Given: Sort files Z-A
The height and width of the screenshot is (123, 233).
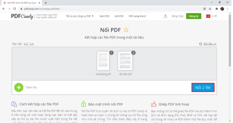Looking at the screenshot, I should click(x=32, y=44).
